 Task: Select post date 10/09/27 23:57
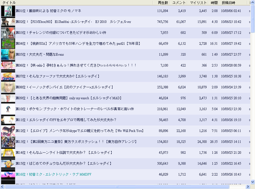(x=231, y=54)
